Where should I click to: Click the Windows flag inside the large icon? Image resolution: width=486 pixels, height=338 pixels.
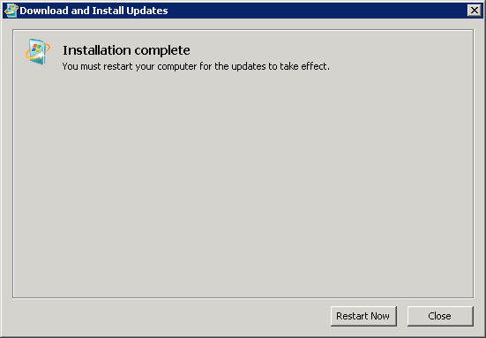(36, 48)
